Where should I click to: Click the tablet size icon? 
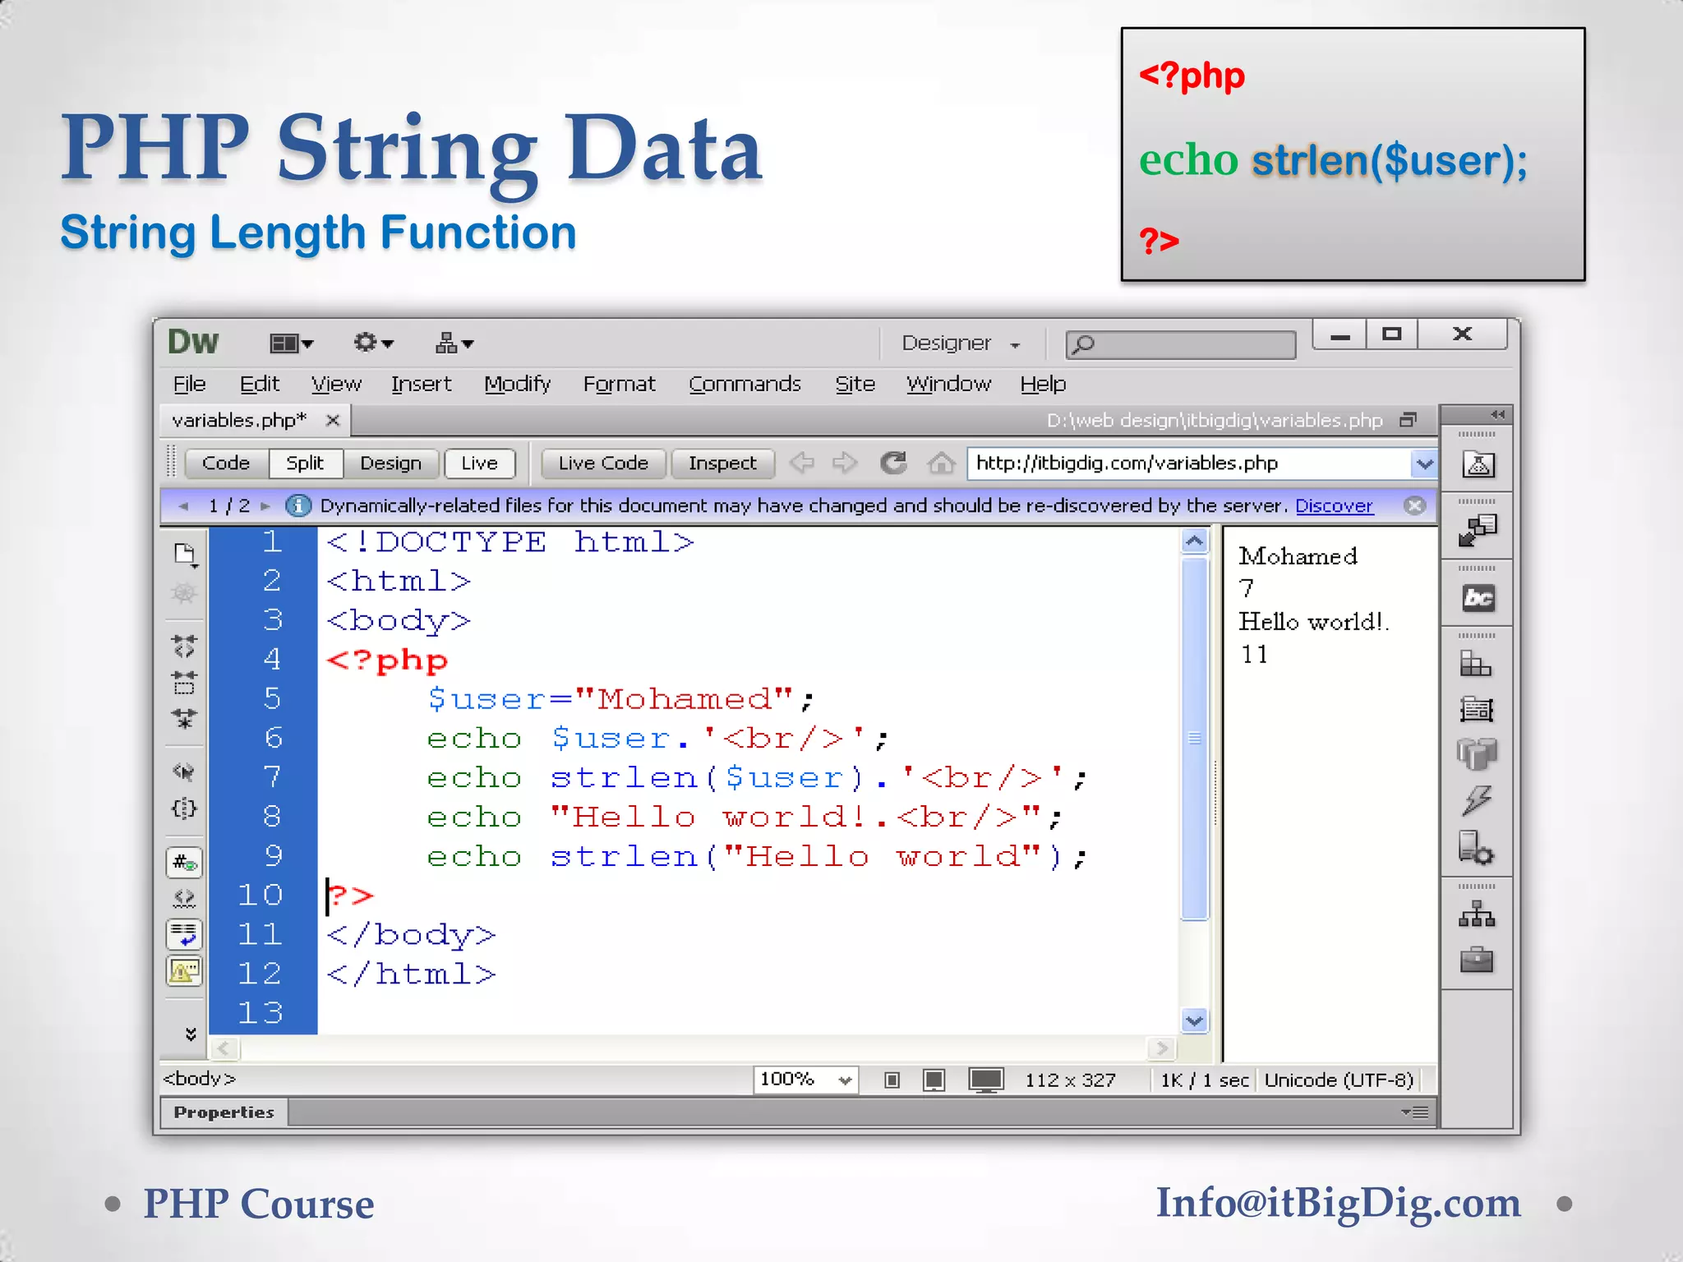(x=934, y=1080)
